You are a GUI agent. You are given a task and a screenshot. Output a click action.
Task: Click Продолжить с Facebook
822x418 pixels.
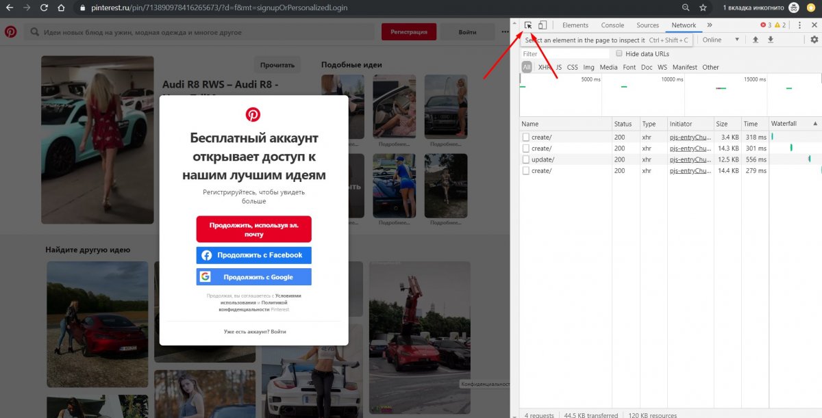254,255
